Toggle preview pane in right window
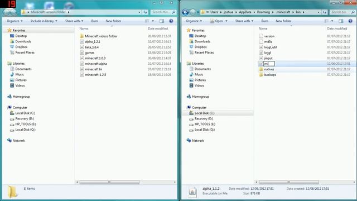The image size is (357, 201). (341, 21)
